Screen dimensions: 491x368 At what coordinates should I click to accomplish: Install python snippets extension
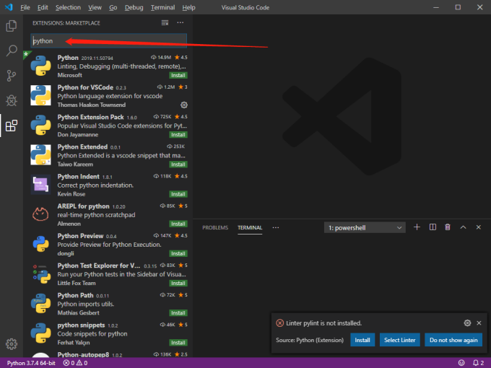pos(178,343)
